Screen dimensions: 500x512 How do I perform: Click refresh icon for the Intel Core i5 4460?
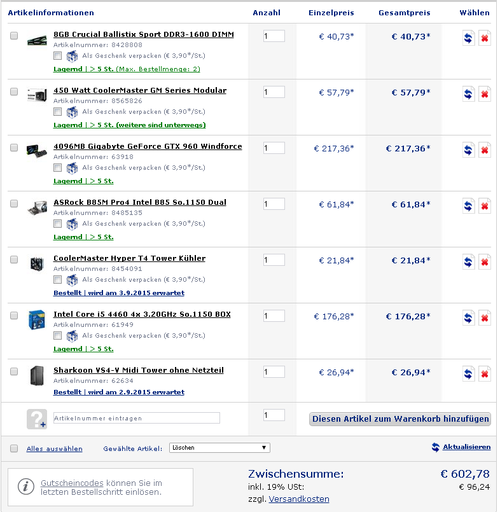tap(468, 318)
